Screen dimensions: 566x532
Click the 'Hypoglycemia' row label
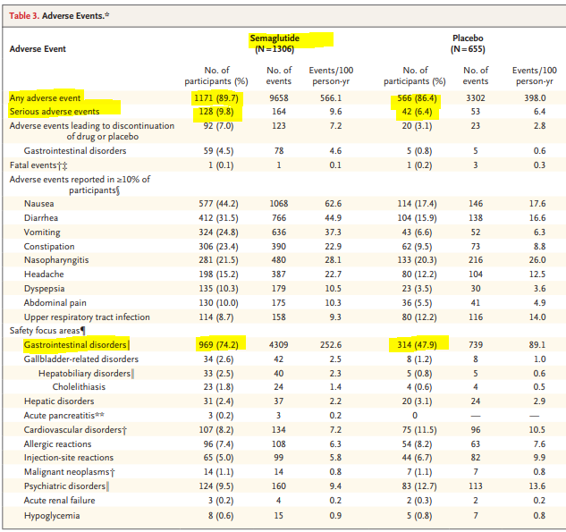coord(52,516)
